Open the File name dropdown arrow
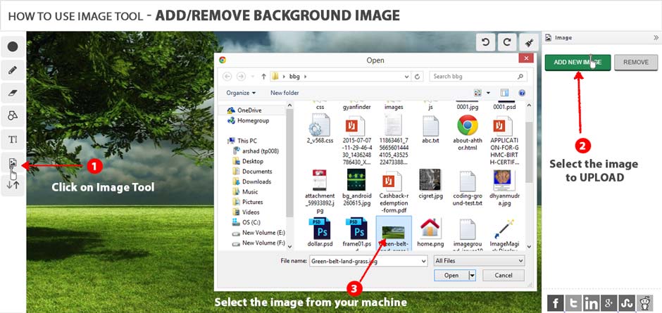This screenshot has width=662, height=313. click(423, 261)
